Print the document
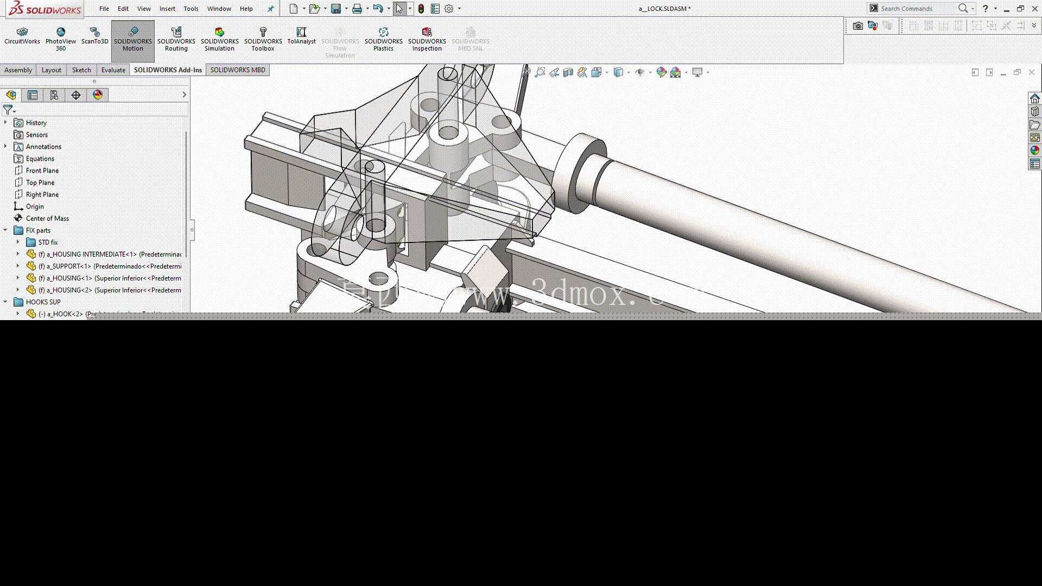 point(357,9)
